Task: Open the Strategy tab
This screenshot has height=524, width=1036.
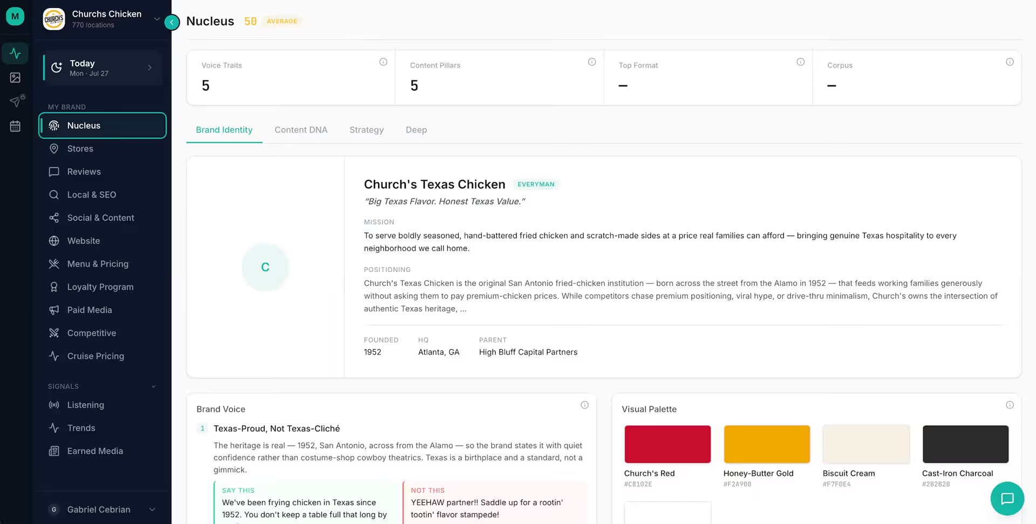Action: (366, 130)
